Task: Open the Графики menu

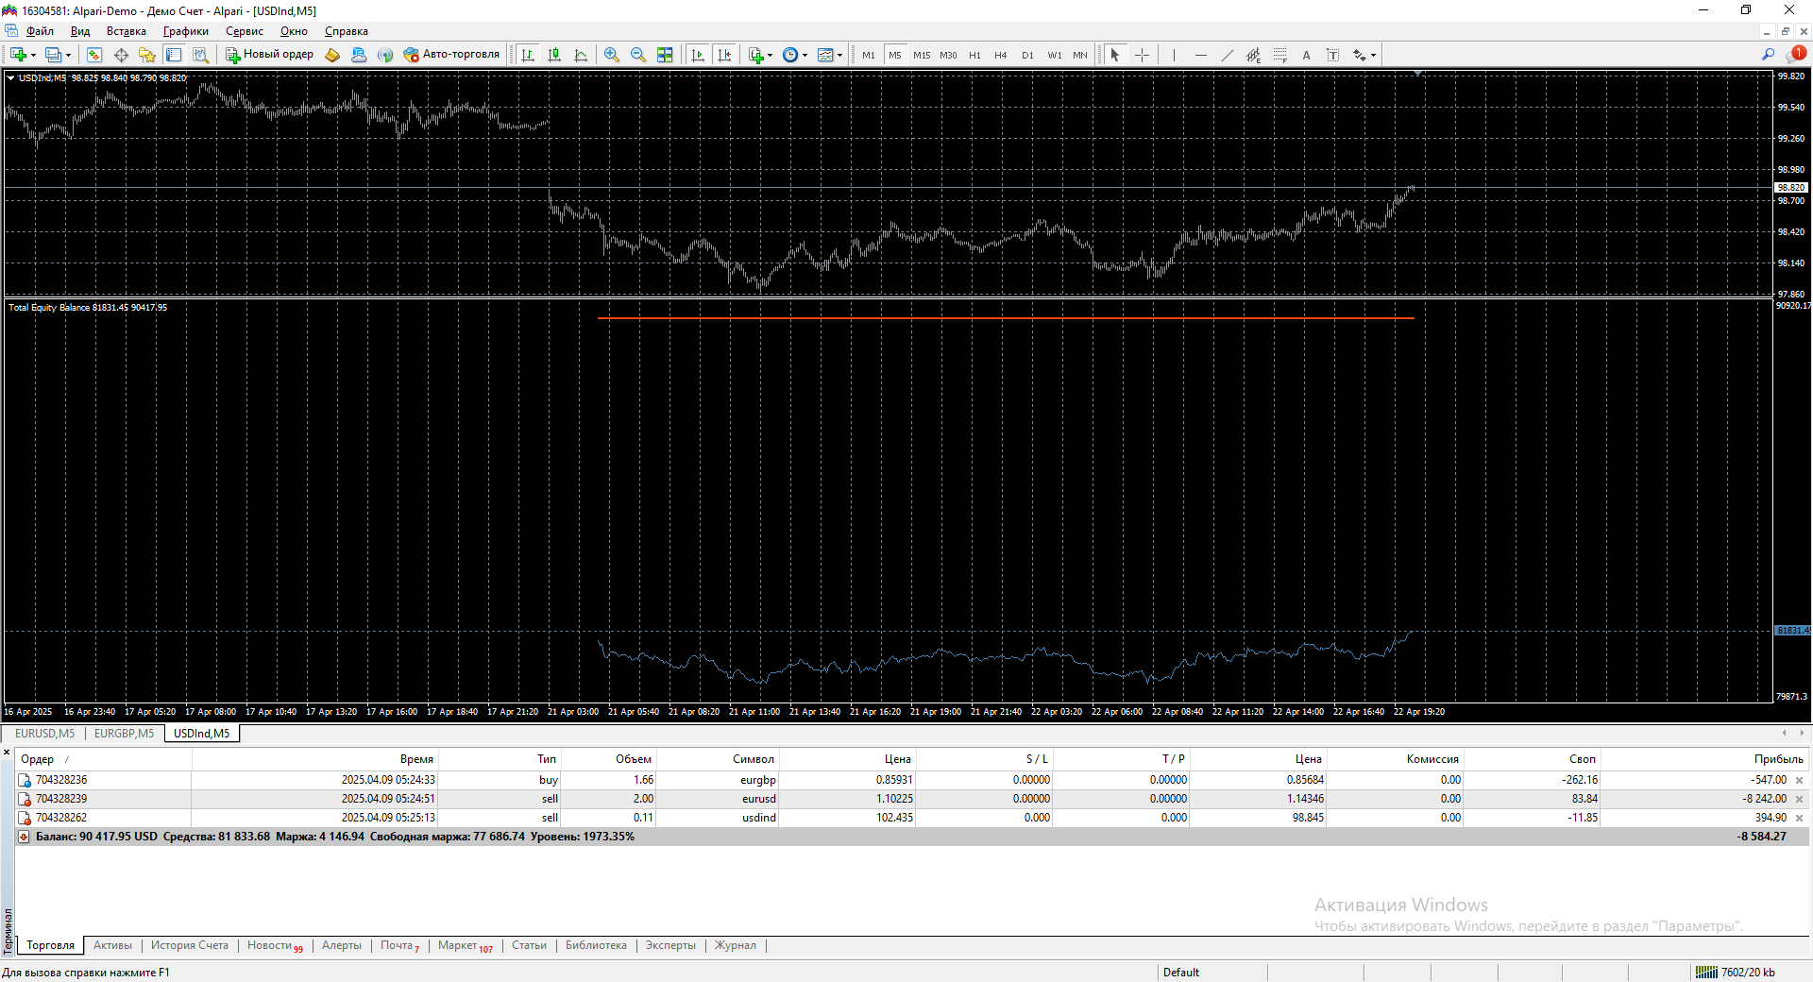Action: [x=186, y=31]
